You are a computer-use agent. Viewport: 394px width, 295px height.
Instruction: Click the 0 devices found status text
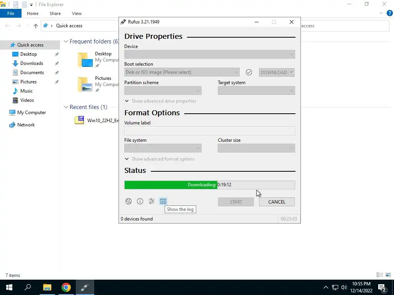[137, 219]
